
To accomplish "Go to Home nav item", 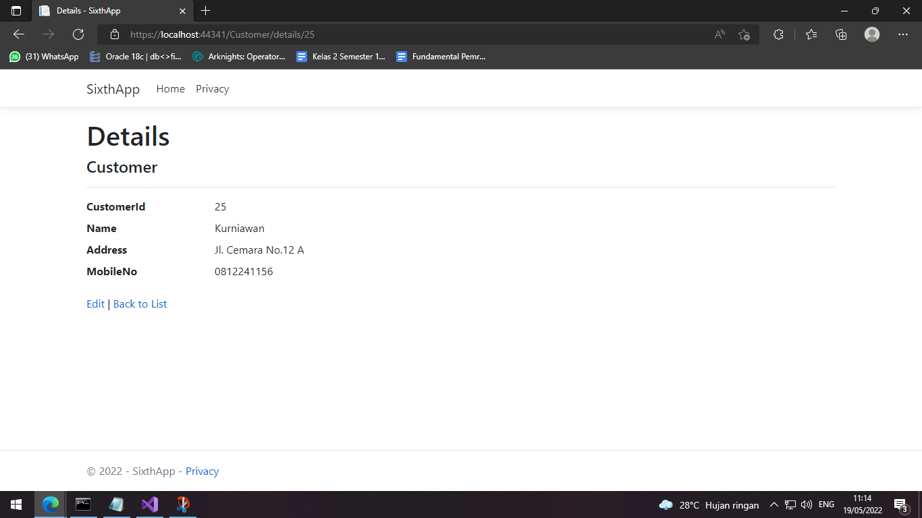I will coord(170,89).
